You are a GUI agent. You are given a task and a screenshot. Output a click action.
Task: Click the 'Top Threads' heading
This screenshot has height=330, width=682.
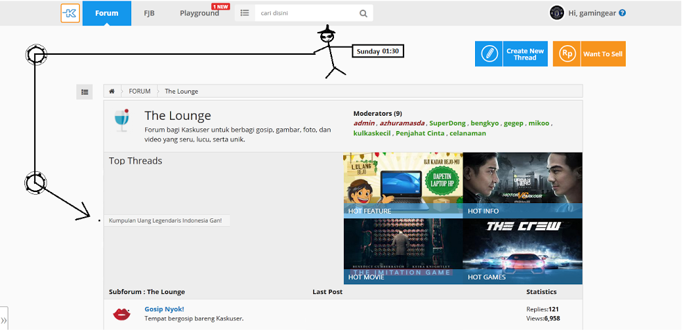click(x=135, y=161)
